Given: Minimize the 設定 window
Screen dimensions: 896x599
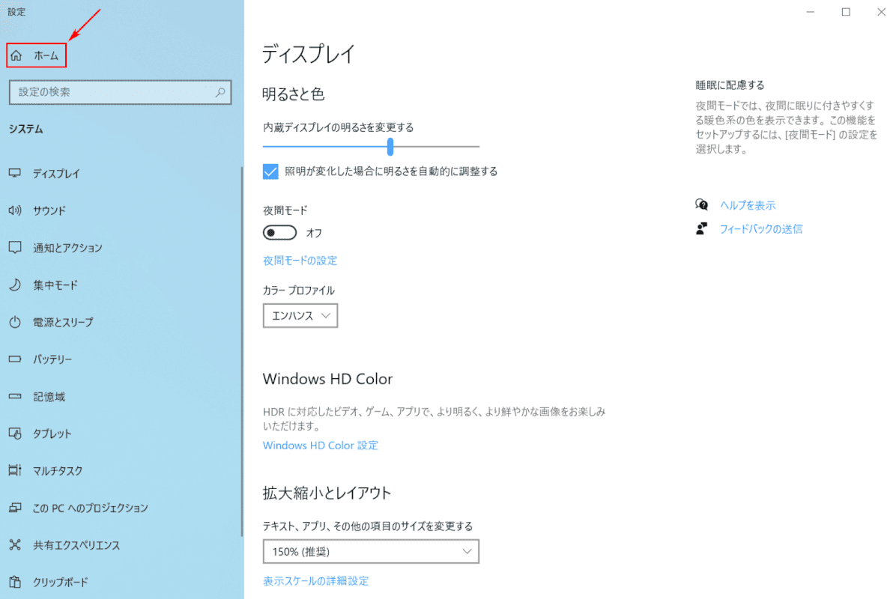Looking at the screenshot, I should pyautogui.click(x=811, y=12).
